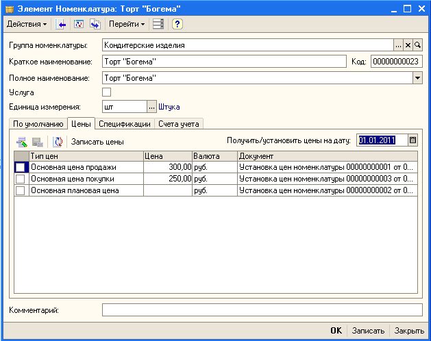Clear the Группа номенклатуры field with X

point(408,45)
